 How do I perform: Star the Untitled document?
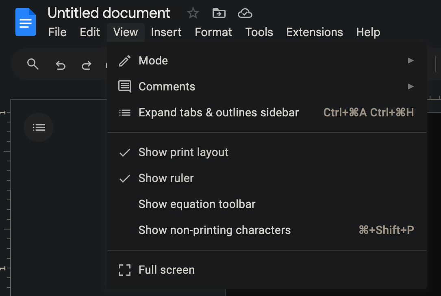click(193, 13)
